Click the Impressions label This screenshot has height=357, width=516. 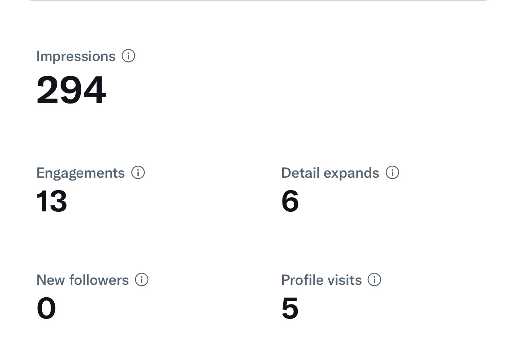pyautogui.click(x=76, y=56)
